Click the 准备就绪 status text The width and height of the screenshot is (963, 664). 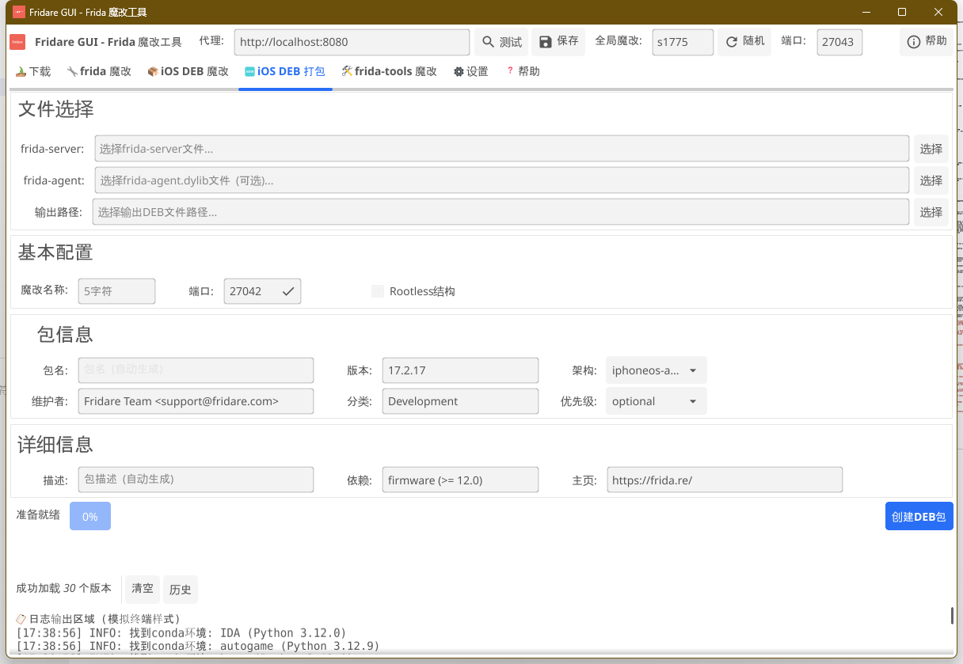pos(38,514)
